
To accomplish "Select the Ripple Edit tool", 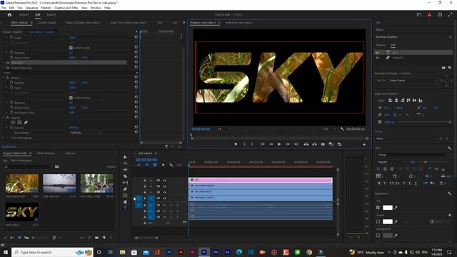I will coord(126,170).
